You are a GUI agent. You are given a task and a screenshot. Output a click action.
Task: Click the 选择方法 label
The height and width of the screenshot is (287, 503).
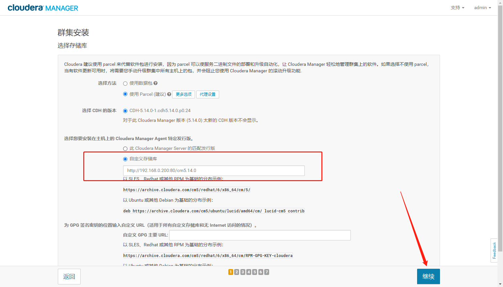tap(107, 83)
